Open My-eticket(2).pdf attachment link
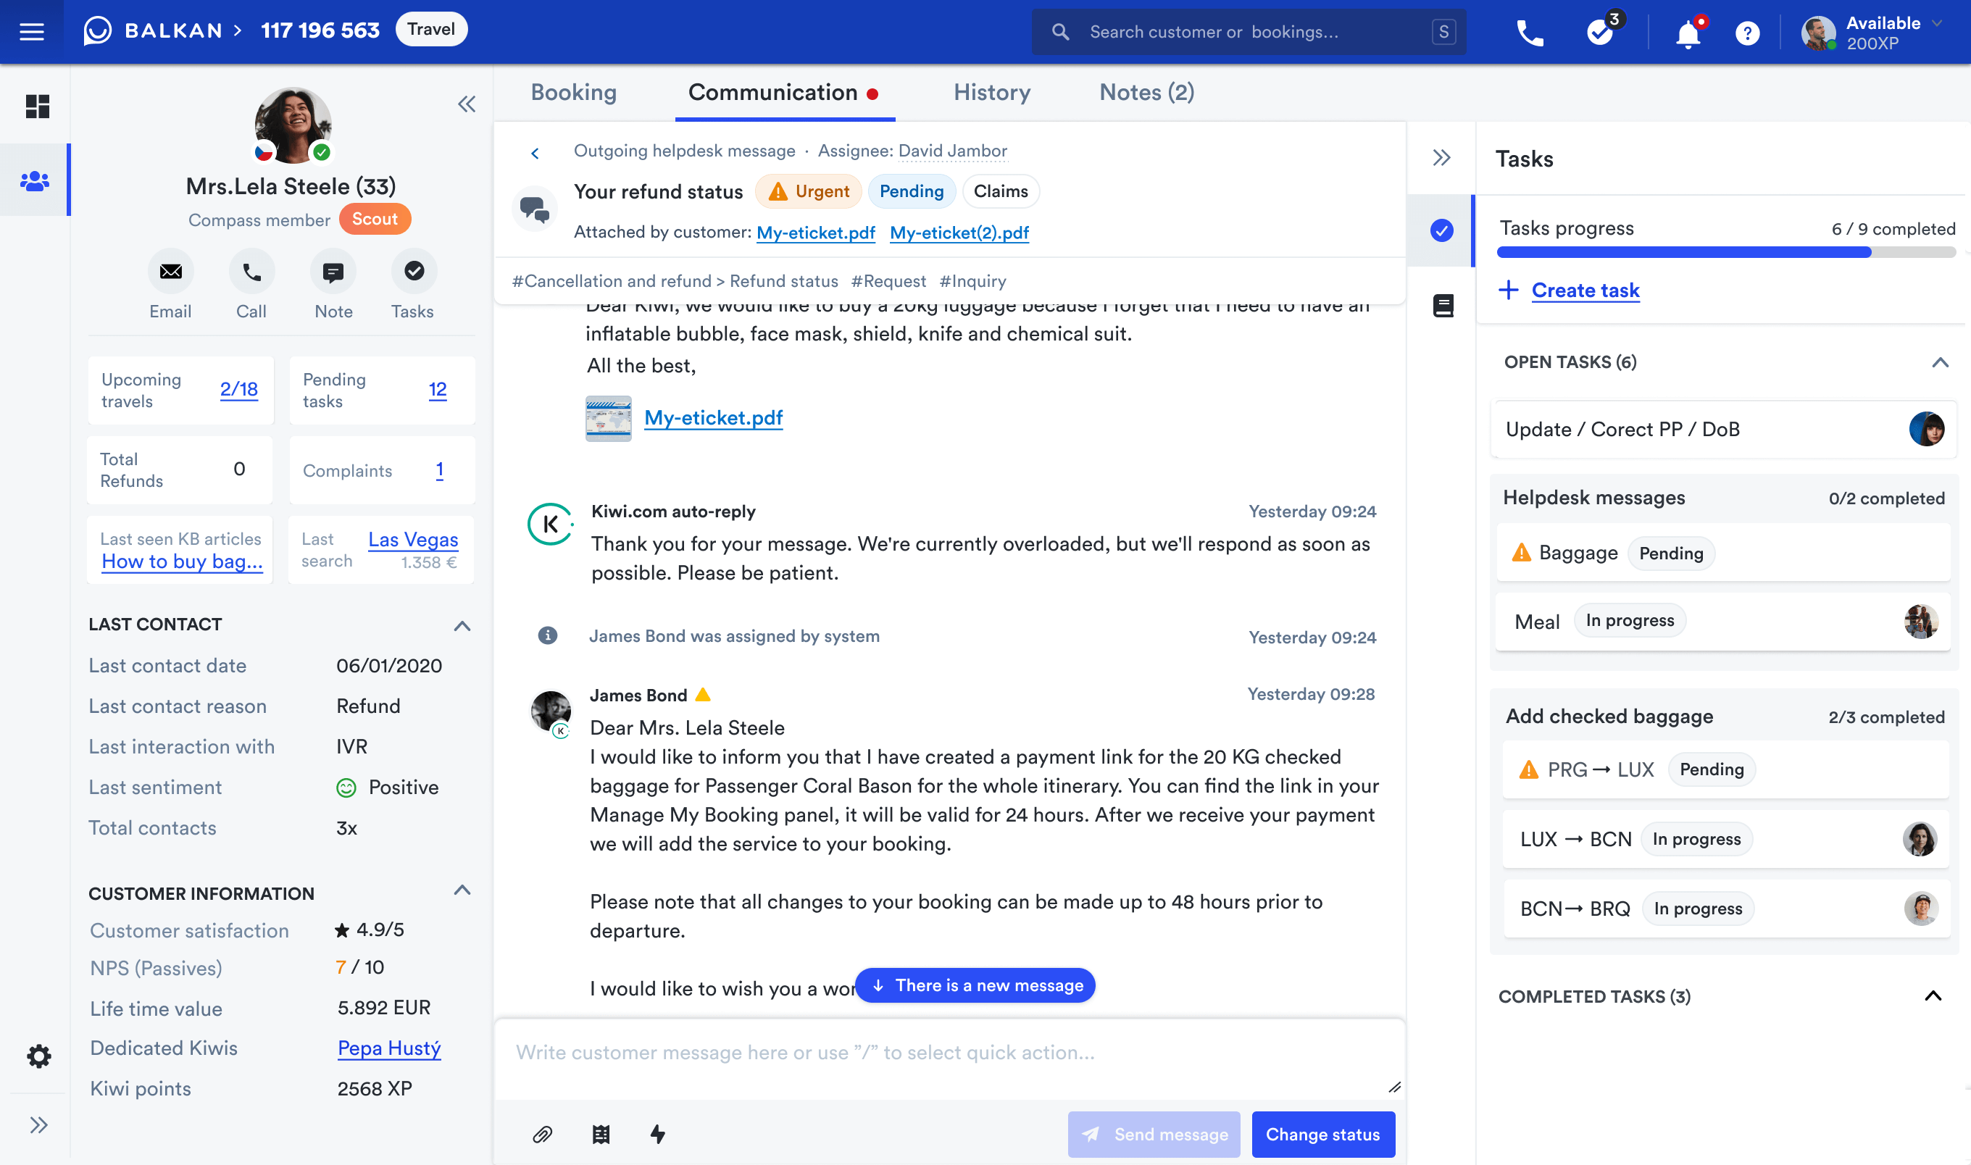Viewport: 1971px width, 1165px height. pyautogui.click(x=959, y=233)
